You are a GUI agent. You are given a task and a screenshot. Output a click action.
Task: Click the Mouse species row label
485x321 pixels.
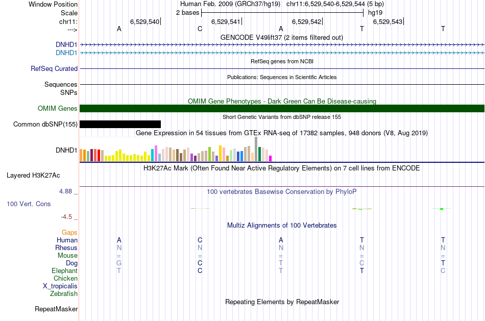[x=67, y=256]
